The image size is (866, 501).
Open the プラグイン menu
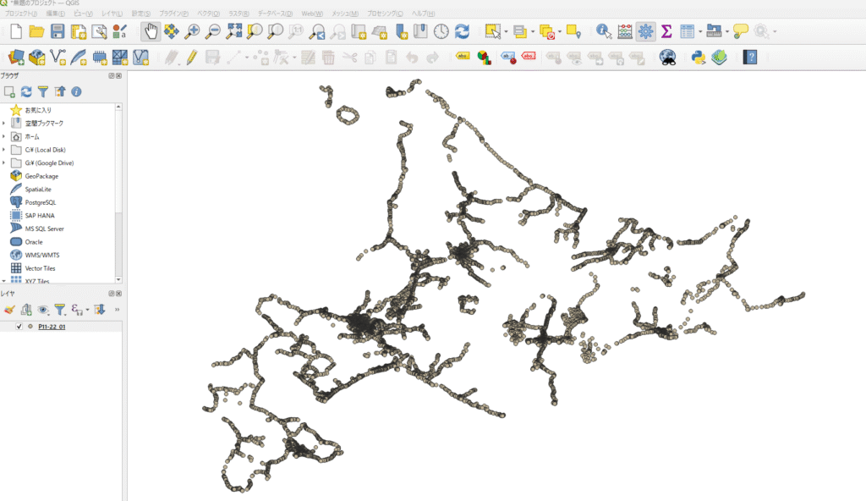[173, 14]
